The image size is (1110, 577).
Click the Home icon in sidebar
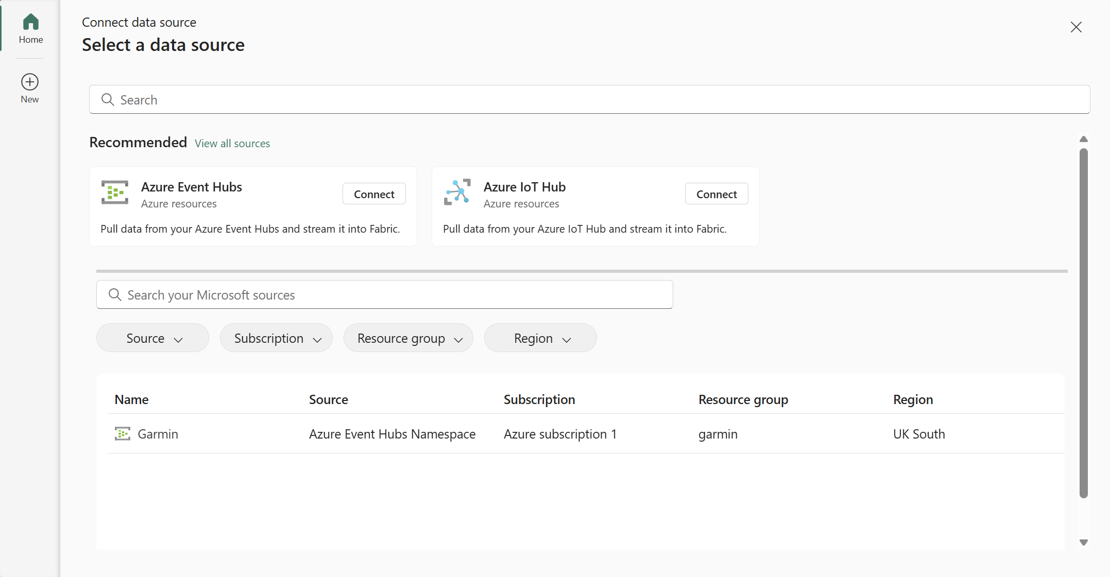[30, 22]
